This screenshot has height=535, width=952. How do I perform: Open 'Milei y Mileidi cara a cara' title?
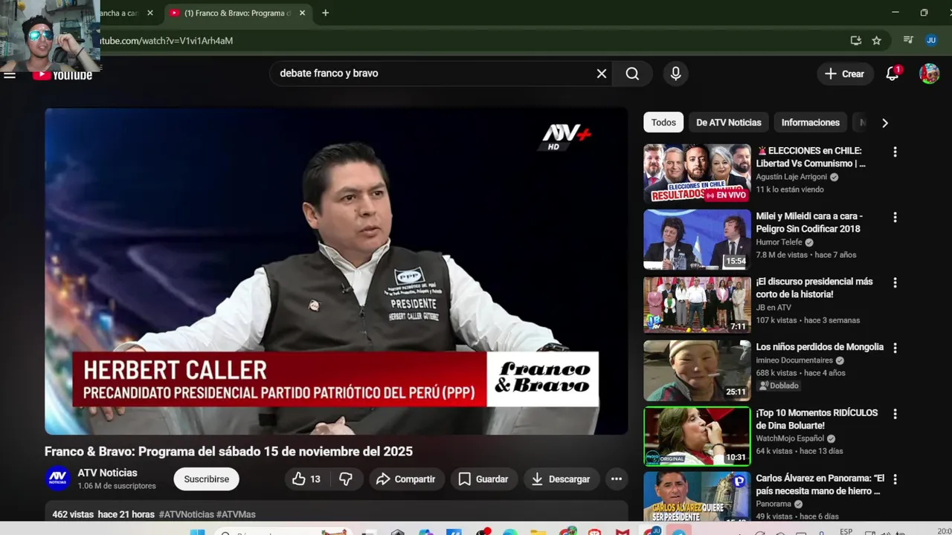(x=809, y=222)
